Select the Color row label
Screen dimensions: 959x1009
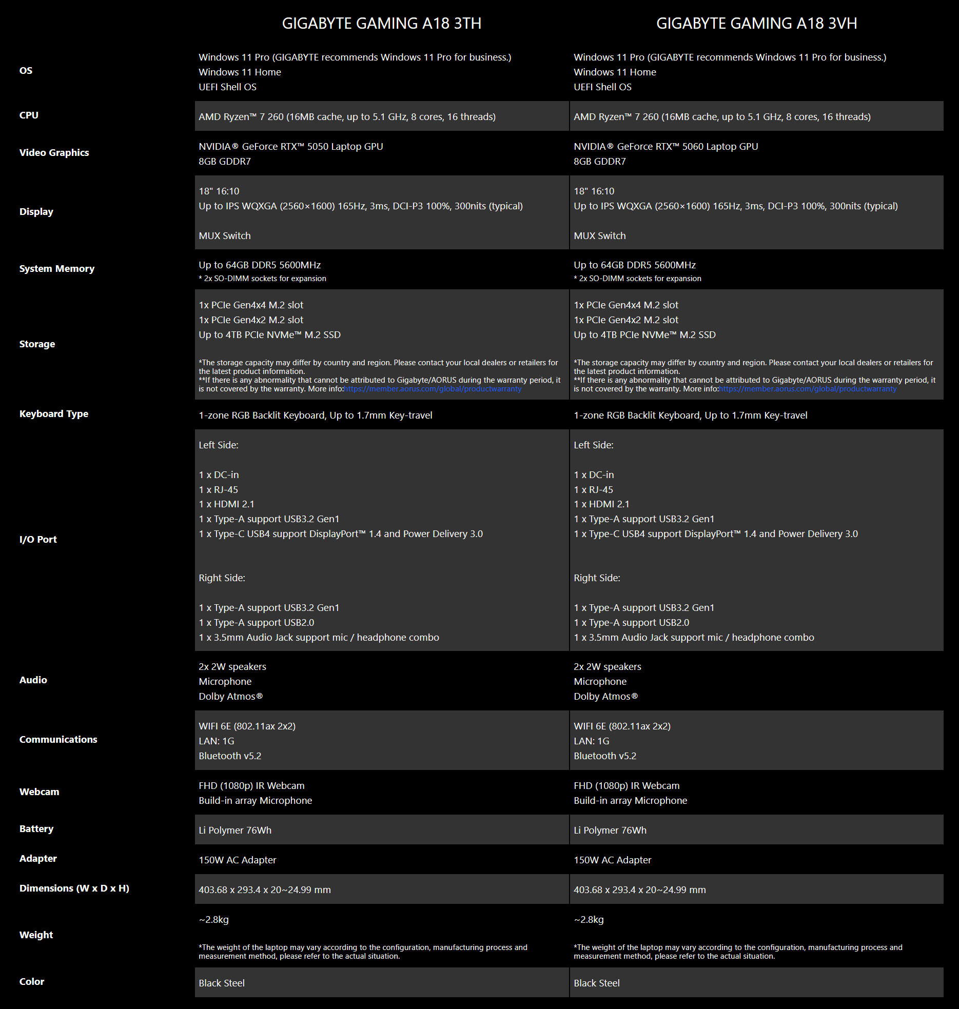point(32,982)
